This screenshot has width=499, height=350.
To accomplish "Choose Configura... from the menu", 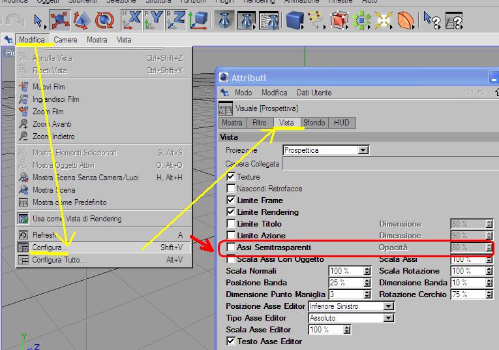I will point(104,247).
